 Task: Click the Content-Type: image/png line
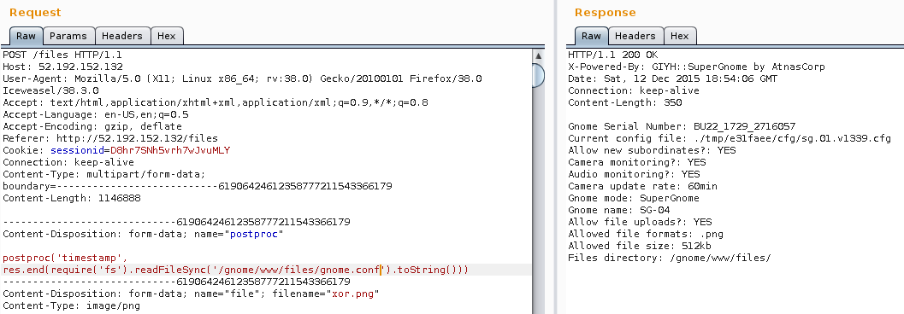[x=72, y=306]
